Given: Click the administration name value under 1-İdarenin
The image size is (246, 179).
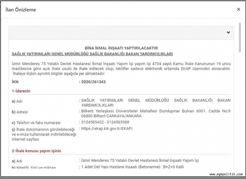Looking at the screenshot, I should (x=156, y=103).
